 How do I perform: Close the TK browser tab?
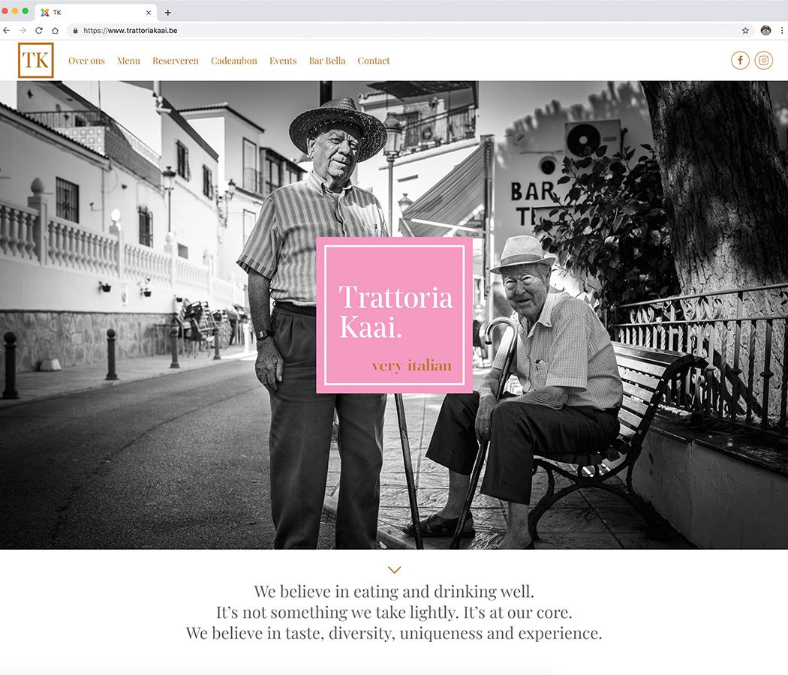click(x=149, y=13)
